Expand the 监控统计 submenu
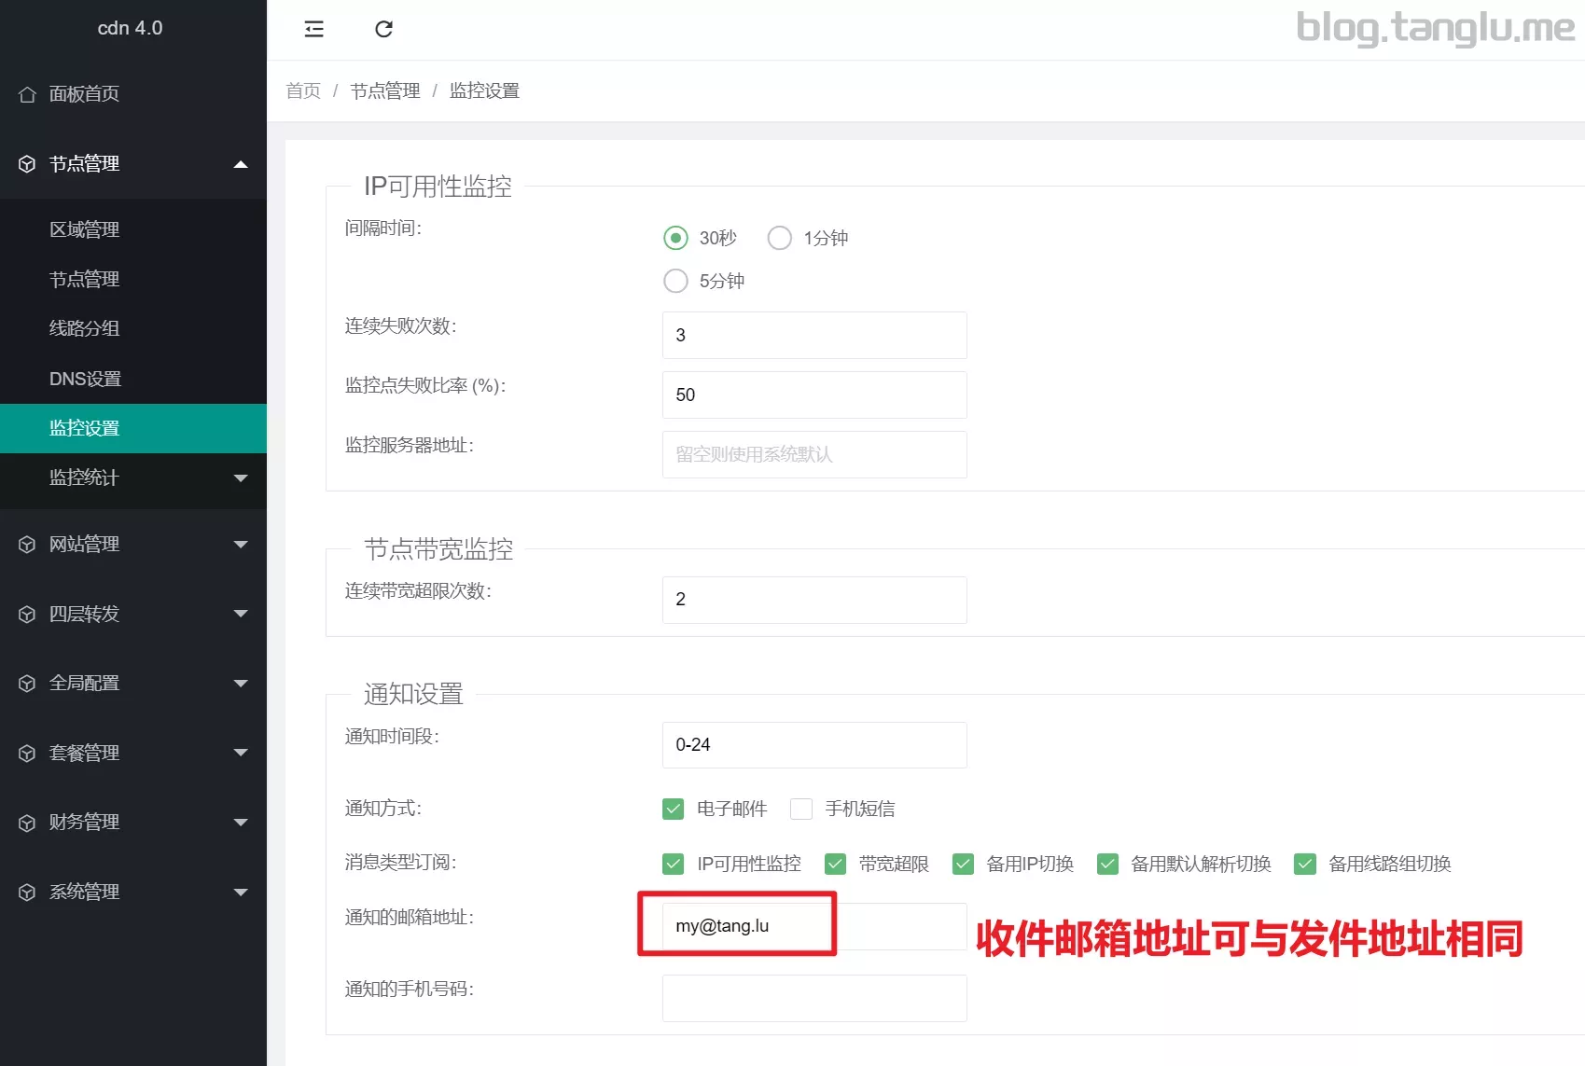This screenshot has height=1066, width=1585. pos(241,478)
